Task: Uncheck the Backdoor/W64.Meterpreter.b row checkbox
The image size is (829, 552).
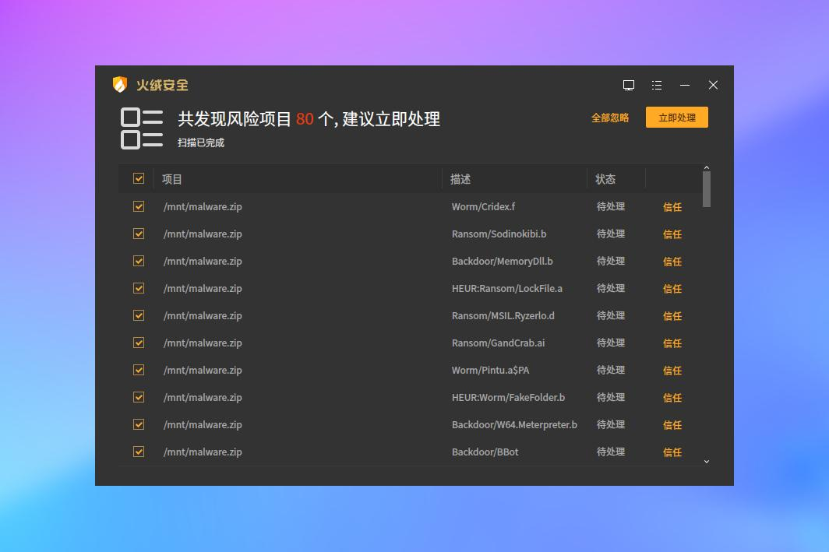Action: pos(139,424)
